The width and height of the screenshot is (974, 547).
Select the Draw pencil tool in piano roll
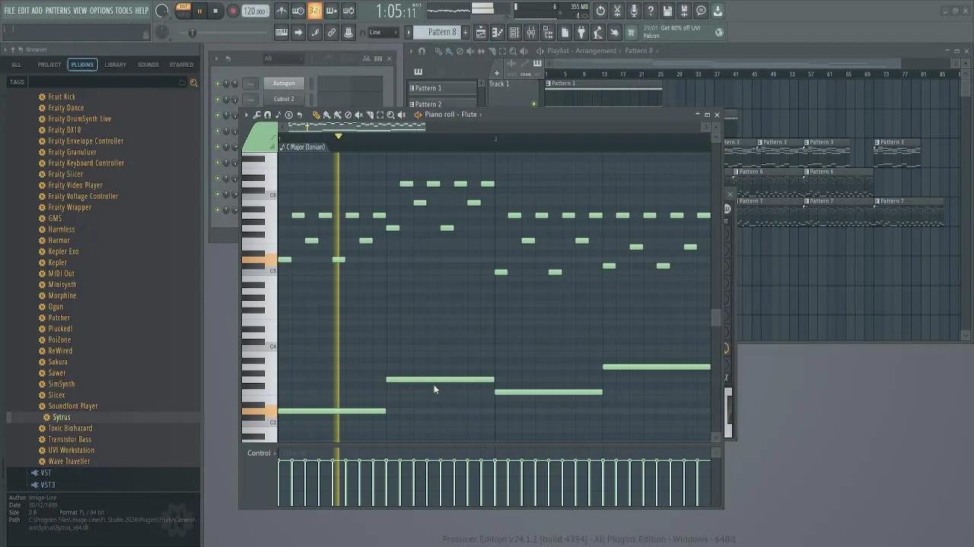tap(316, 115)
